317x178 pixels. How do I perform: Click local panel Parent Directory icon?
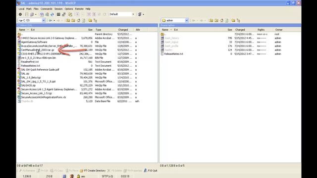point(68,20)
